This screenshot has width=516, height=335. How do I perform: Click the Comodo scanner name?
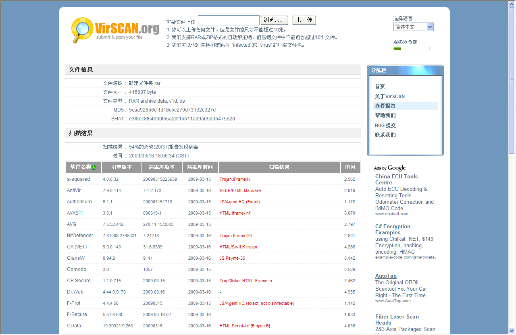(x=77, y=269)
